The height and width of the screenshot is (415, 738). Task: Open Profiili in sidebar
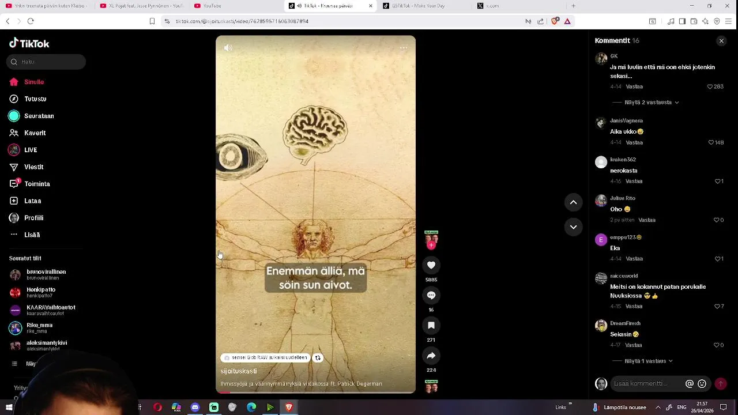click(x=27, y=218)
